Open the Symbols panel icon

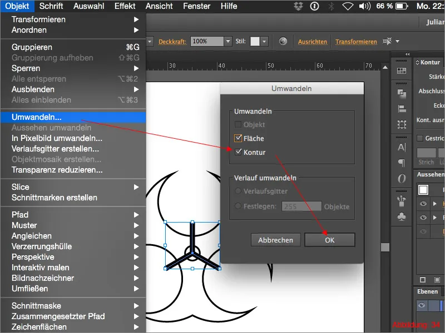(x=401, y=217)
